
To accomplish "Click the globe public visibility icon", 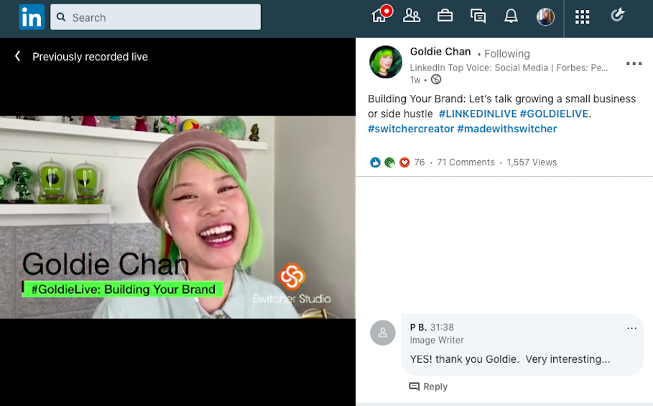I will pyautogui.click(x=436, y=79).
